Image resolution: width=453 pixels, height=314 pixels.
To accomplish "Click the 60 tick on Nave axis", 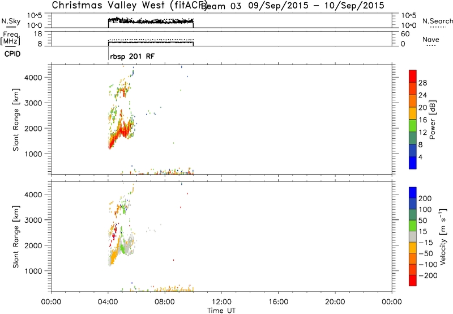I will (405, 34).
